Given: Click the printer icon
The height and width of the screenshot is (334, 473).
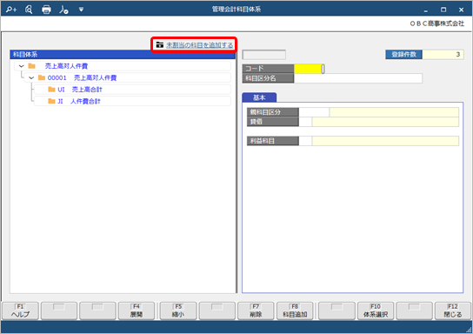Looking at the screenshot, I should pyautogui.click(x=46, y=10).
